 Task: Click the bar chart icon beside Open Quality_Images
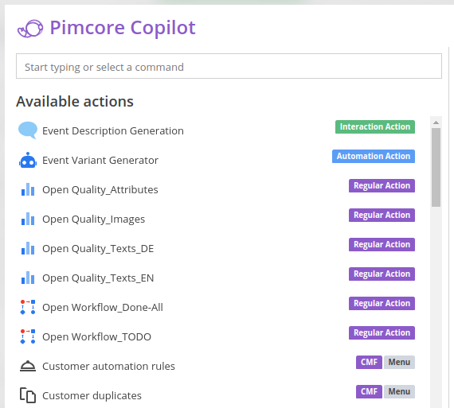click(28, 219)
